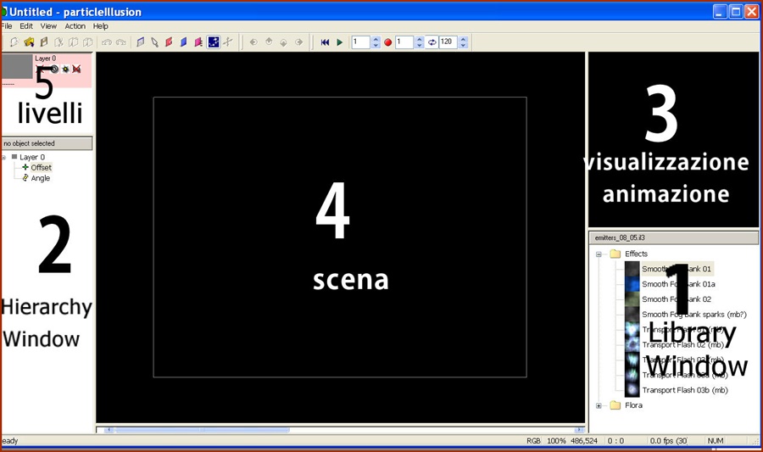Decrease end frame 120 with down arrow
The width and height of the screenshot is (763, 452).
pyautogui.click(x=463, y=45)
